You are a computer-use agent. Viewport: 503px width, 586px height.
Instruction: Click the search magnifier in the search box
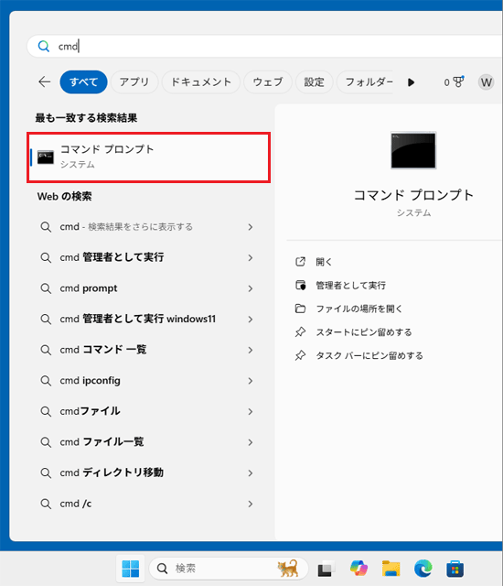pyautogui.click(x=44, y=47)
